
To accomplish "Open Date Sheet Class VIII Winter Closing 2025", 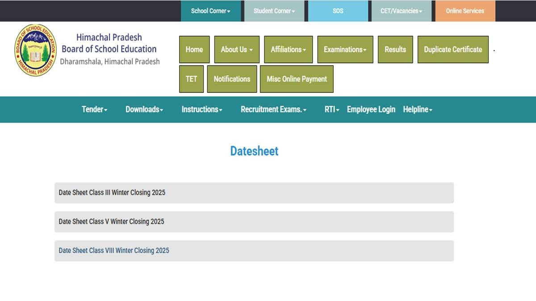I will coord(114,251).
